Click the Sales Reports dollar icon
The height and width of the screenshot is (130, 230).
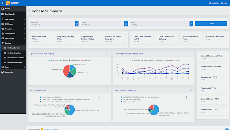pyautogui.click(x=3, y=19)
